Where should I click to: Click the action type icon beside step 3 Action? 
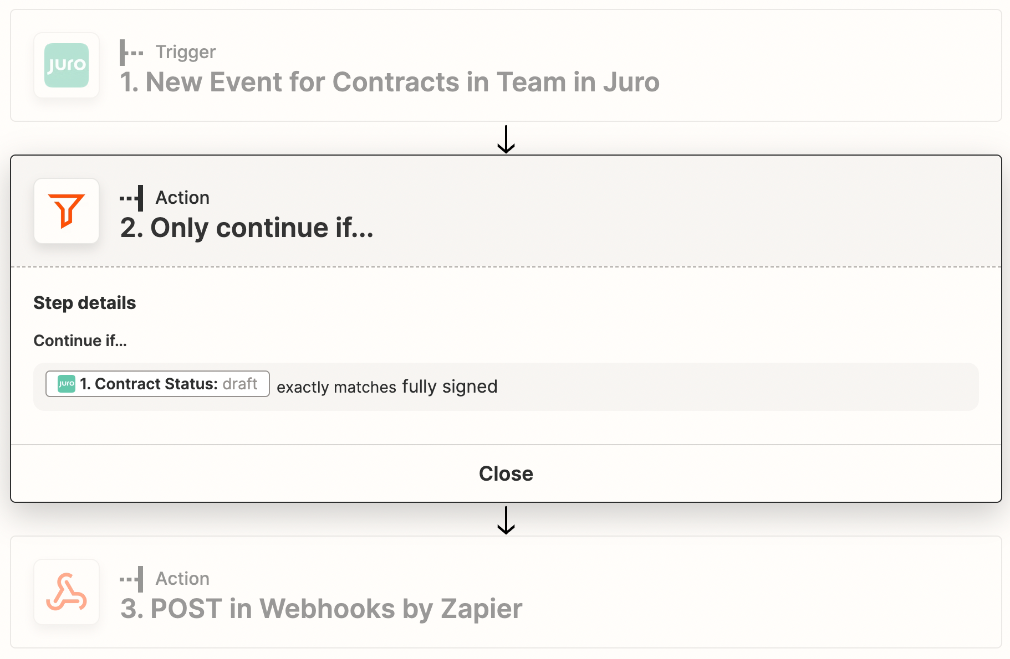pos(131,579)
